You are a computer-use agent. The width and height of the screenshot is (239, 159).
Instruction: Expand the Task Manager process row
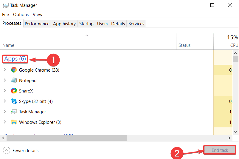[x=5, y=112]
